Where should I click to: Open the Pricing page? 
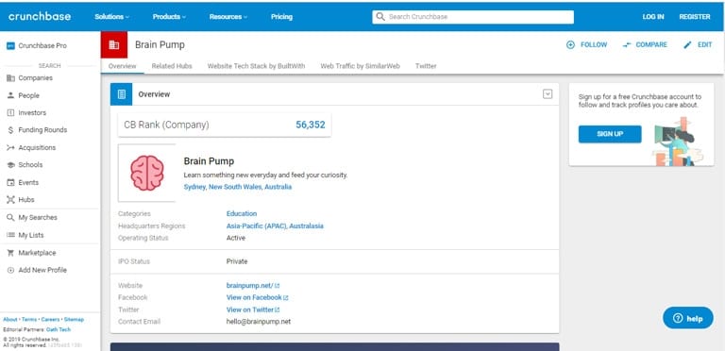tap(281, 17)
